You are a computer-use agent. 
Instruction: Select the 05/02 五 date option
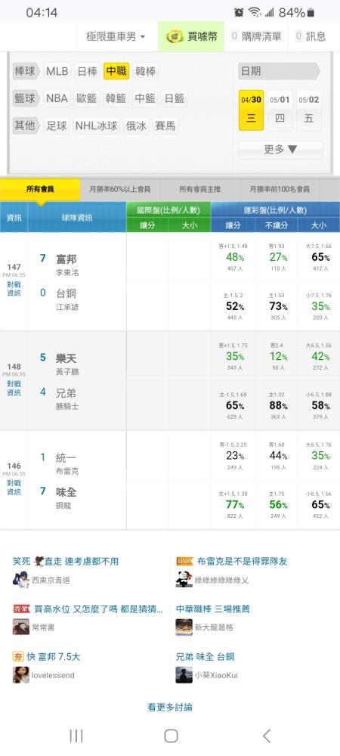[x=309, y=110]
